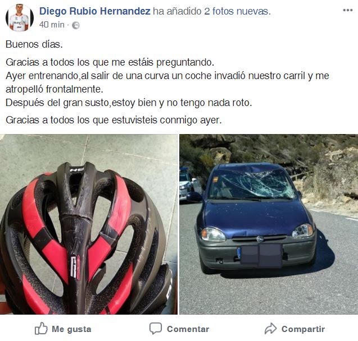Viewport: 358px width, 341px height.
Task: Click the globe public privacy icon
Action: coord(75,25)
